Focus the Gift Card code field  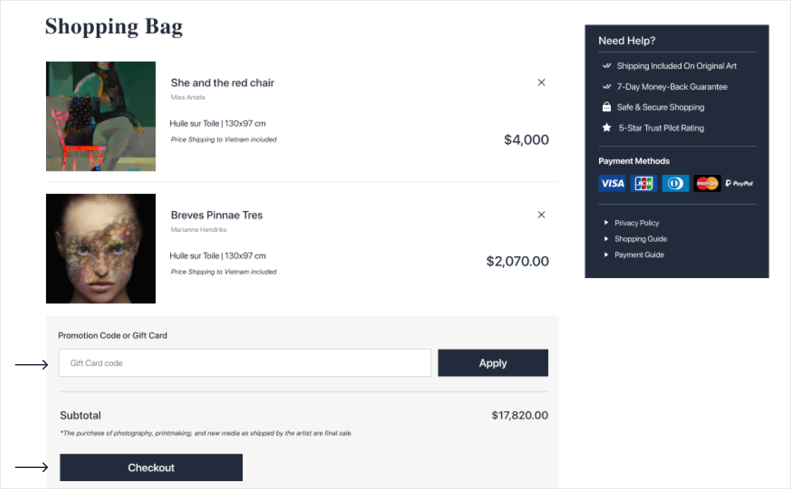pos(245,363)
